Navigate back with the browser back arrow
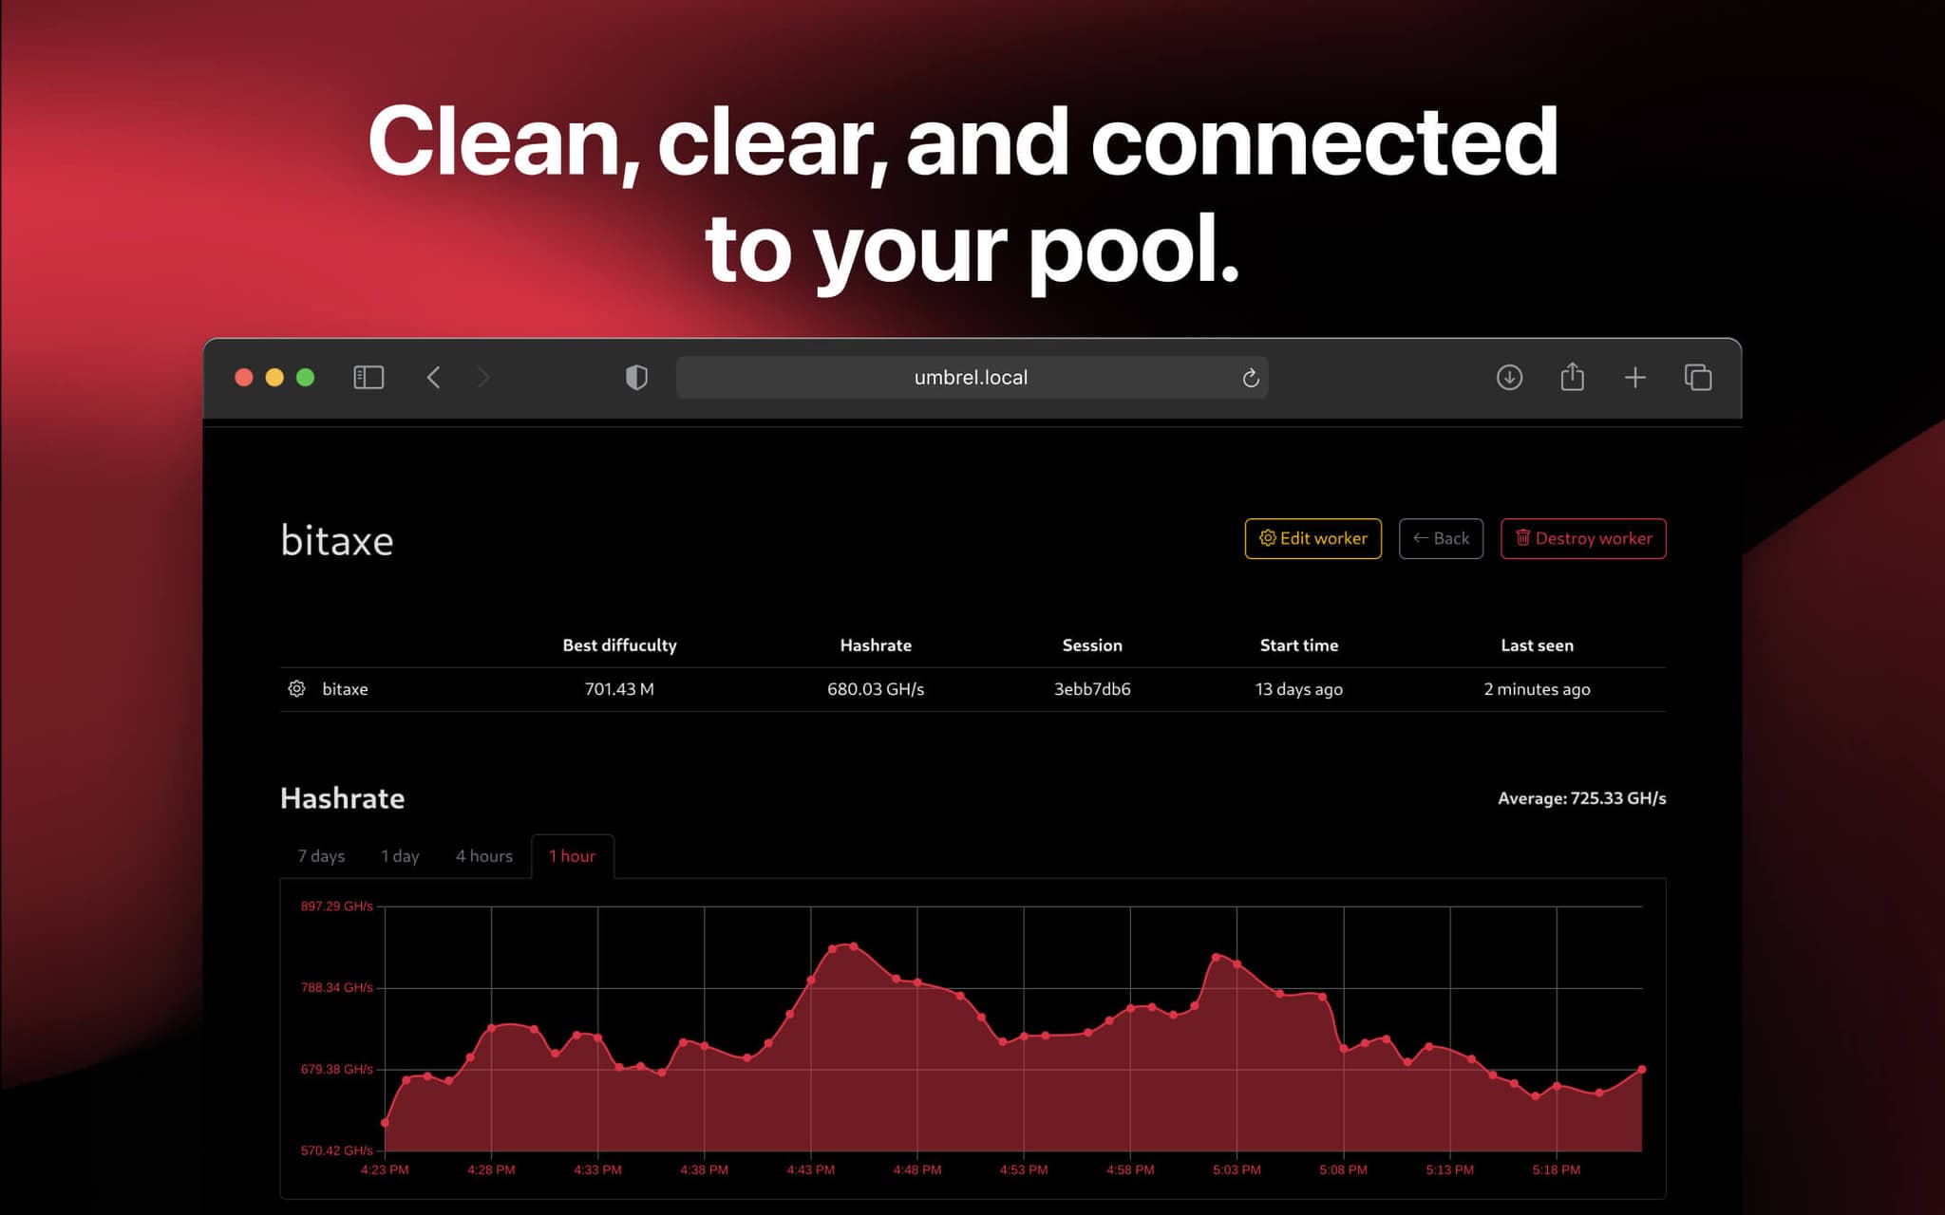The image size is (1945, 1215). [x=434, y=377]
